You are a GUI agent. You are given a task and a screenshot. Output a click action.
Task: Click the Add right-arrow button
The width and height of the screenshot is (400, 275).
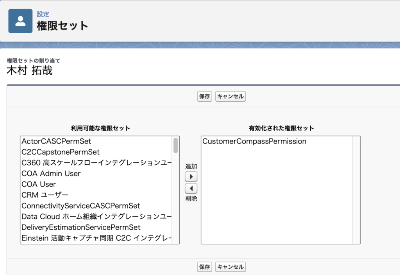(x=191, y=176)
